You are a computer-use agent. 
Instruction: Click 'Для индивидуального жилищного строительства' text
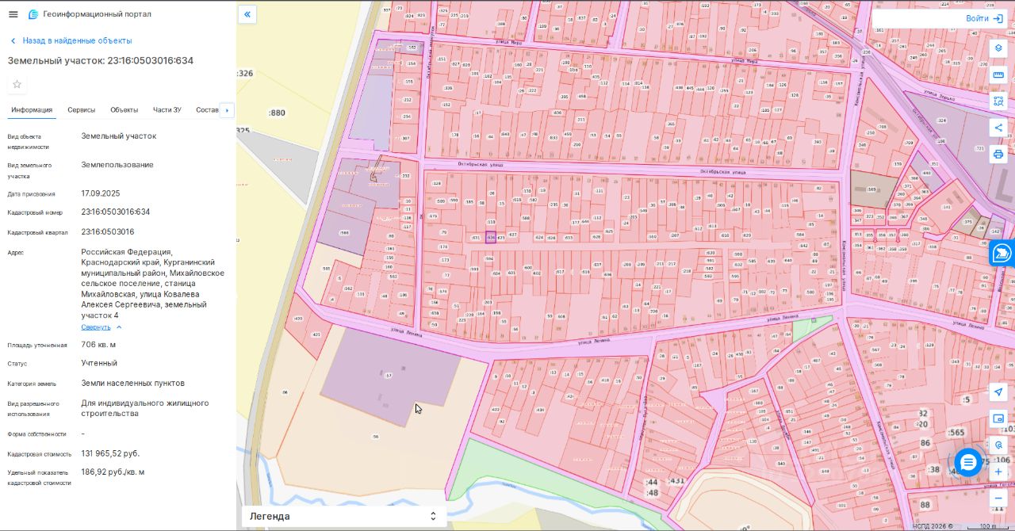pos(145,407)
